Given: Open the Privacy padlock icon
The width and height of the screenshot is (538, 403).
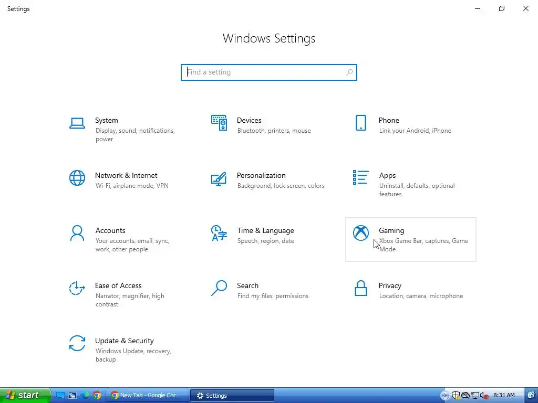Looking at the screenshot, I should (360, 288).
